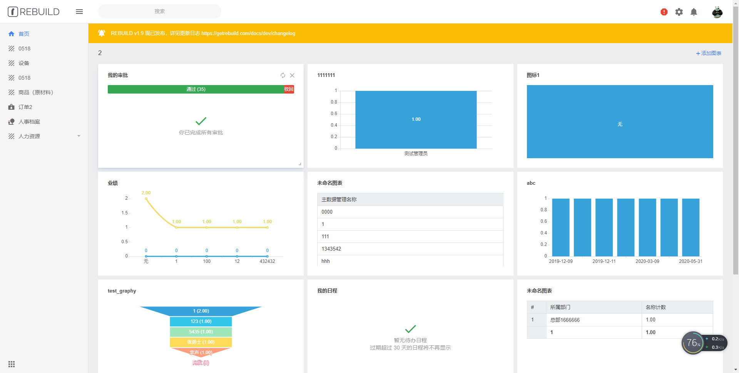Focus the 搜索 search field
This screenshot has height=373, width=739.
click(159, 12)
